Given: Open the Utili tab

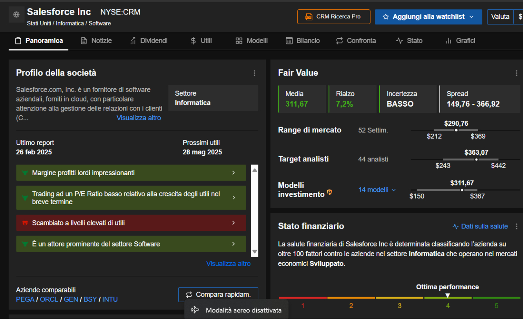Looking at the screenshot, I should pos(201,41).
